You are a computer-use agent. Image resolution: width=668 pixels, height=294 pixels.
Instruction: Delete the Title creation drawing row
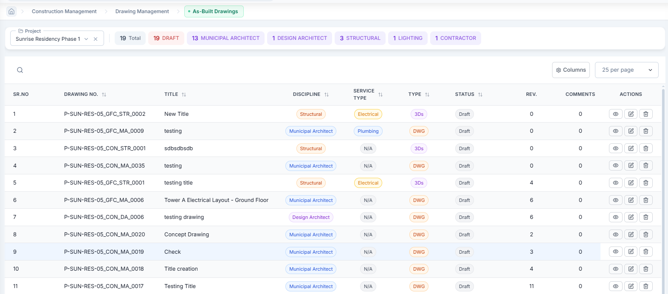(646, 269)
